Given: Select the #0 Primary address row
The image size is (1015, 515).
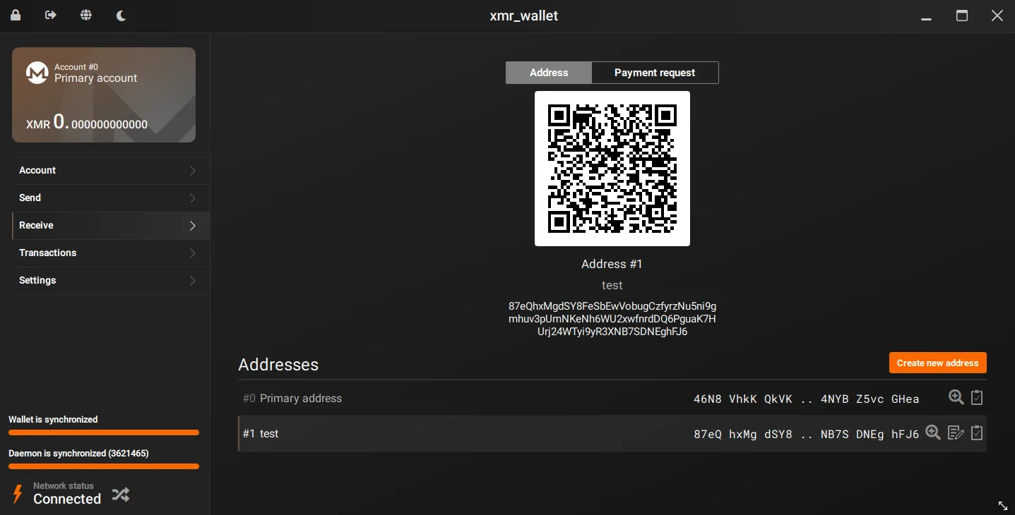Looking at the screenshot, I should coord(612,399).
